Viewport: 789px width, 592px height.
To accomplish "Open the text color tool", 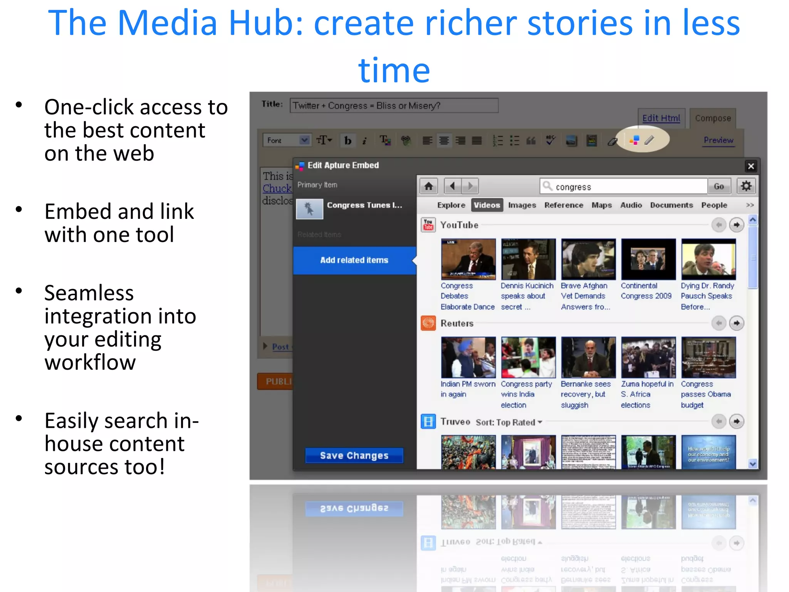I will 385,141.
